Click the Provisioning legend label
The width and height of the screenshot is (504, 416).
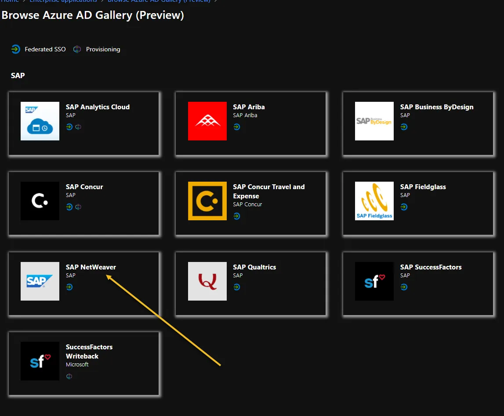pyautogui.click(x=103, y=49)
